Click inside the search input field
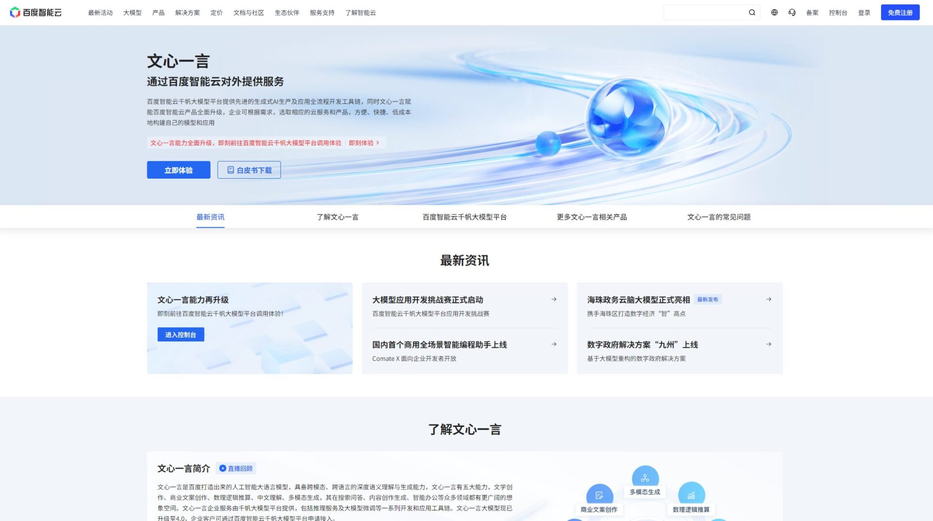Viewport: 933px width, 521px height. [x=705, y=12]
